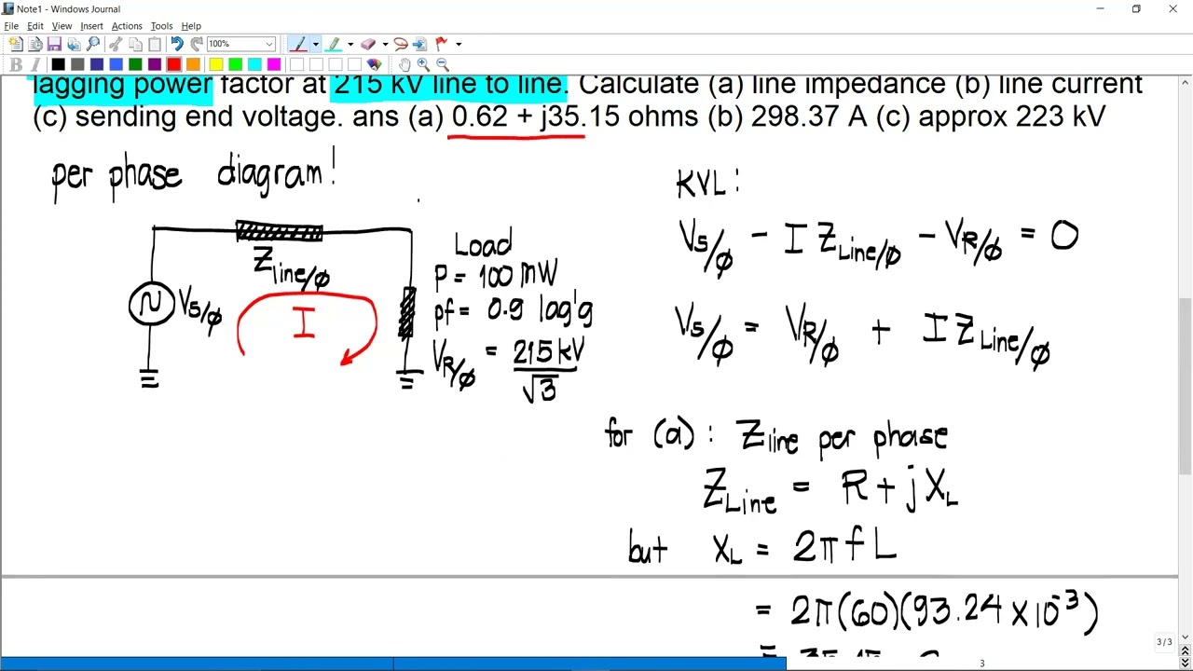Pick the bright green highlighter color
This screenshot has height=671, width=1193.
(235, 64)
